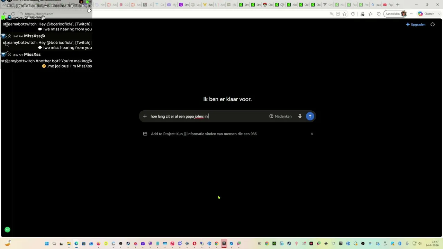Open Windows taskbar Search
Image resolution: width=443 pixels, height=249 pixels.
click(54, 243)
